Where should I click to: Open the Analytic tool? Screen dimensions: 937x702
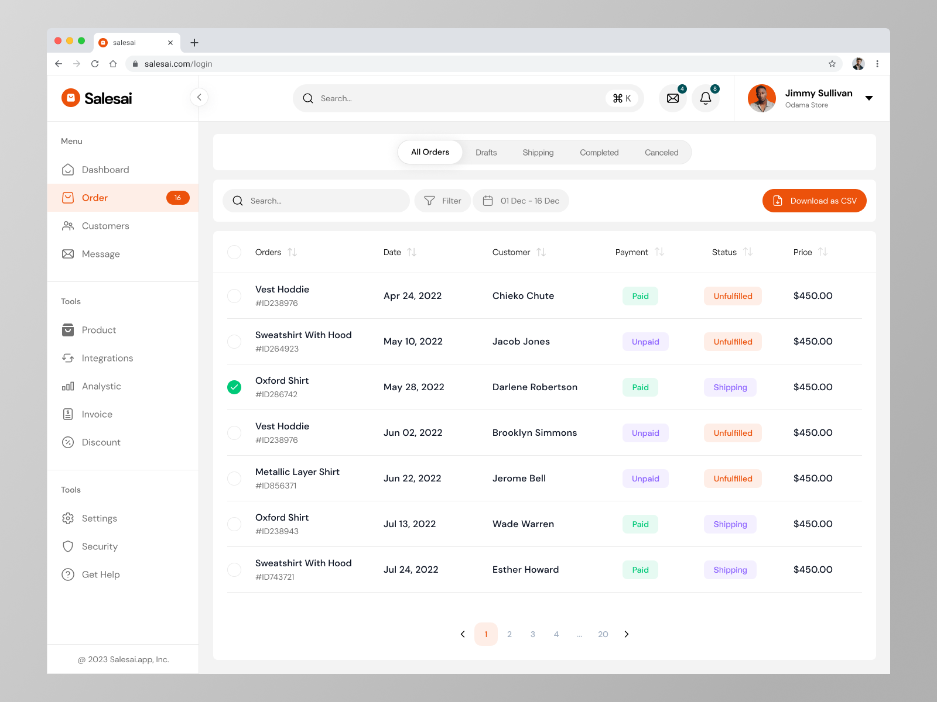tap(69, 386)
